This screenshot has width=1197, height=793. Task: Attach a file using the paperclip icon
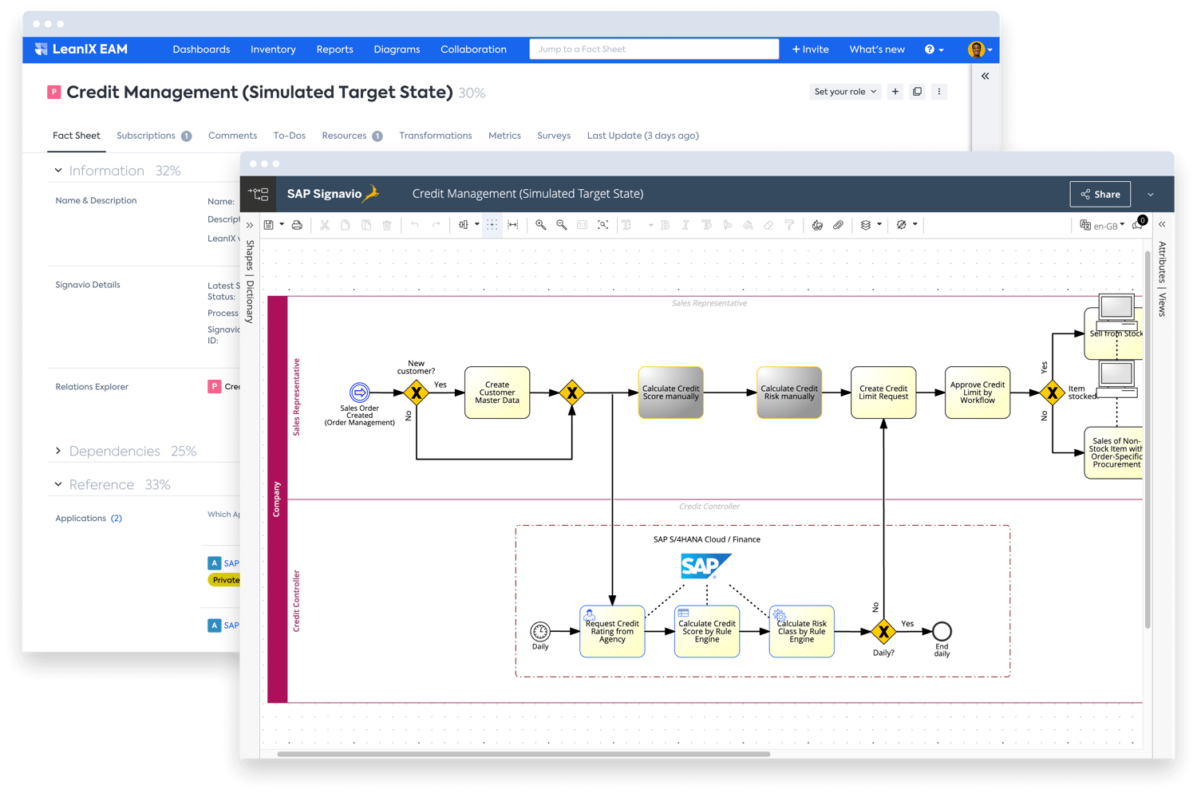pyautogui.click(x=837, y=226)
